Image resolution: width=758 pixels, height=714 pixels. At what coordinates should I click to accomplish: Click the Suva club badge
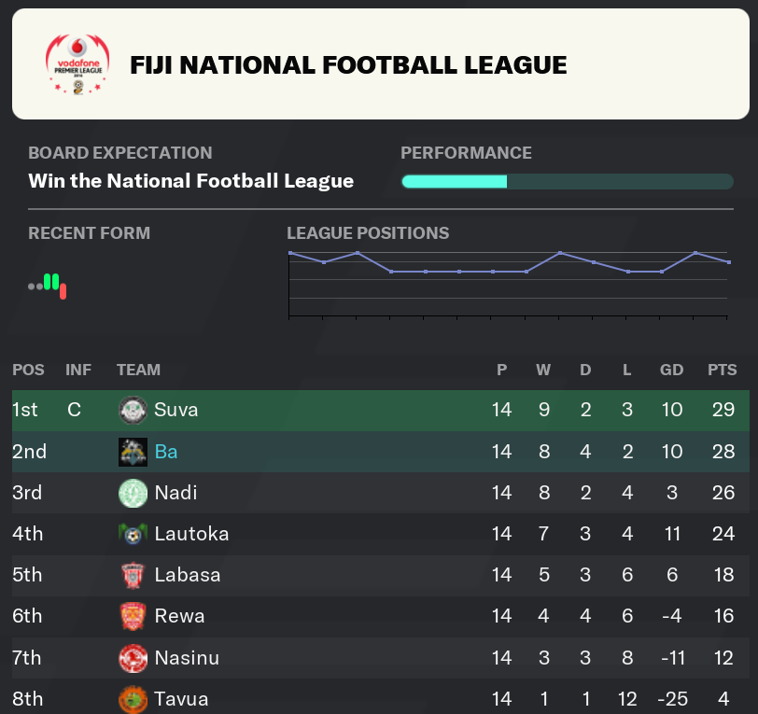[133, 410]
